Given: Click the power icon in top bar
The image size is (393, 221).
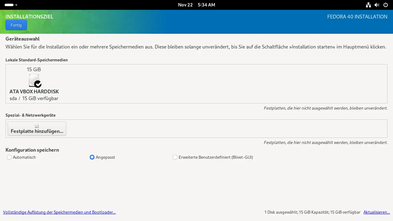Looking at the screenshot, I should pos(386,5).
